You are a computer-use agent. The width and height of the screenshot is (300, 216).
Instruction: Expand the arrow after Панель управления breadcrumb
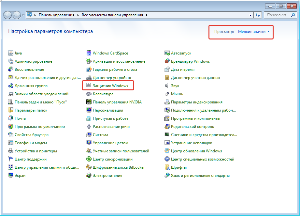point(78,15)
